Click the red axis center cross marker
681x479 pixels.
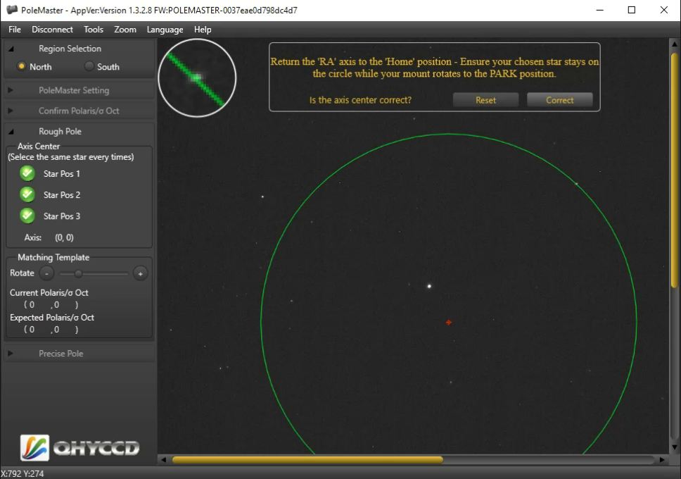(x=449, y=323)
